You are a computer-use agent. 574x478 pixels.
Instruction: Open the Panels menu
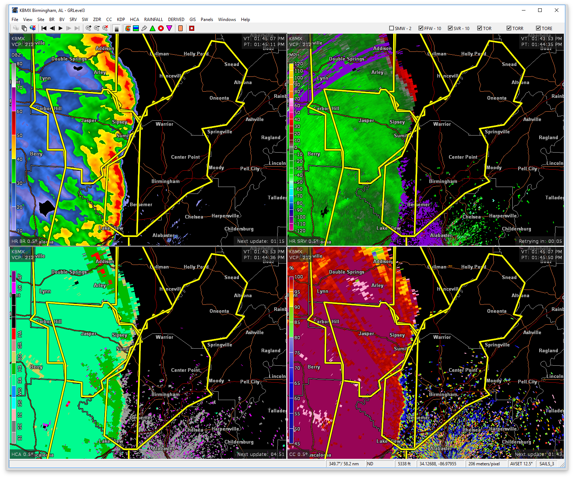click(x=207, y=20)
